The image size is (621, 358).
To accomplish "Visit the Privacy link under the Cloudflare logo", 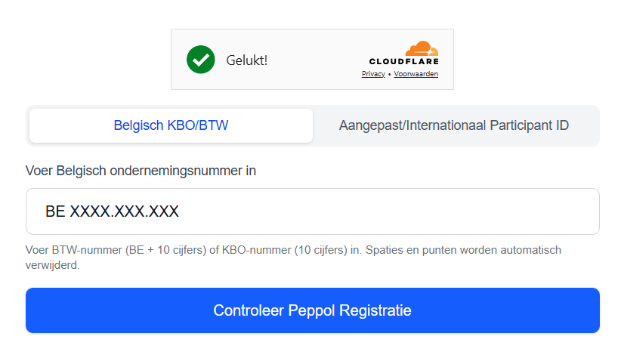I will click(373, 74).
